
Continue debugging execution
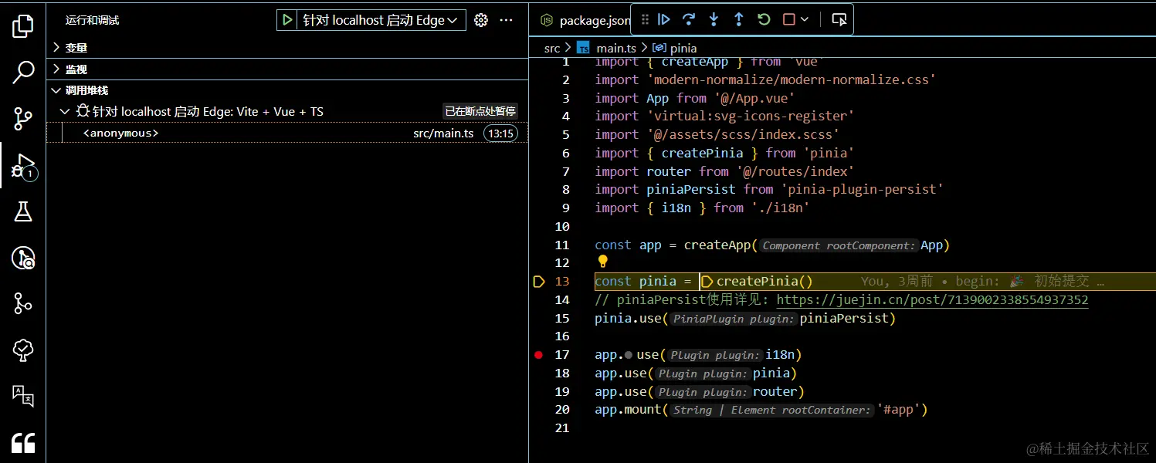pyautogui.click(x=664, y=19)
